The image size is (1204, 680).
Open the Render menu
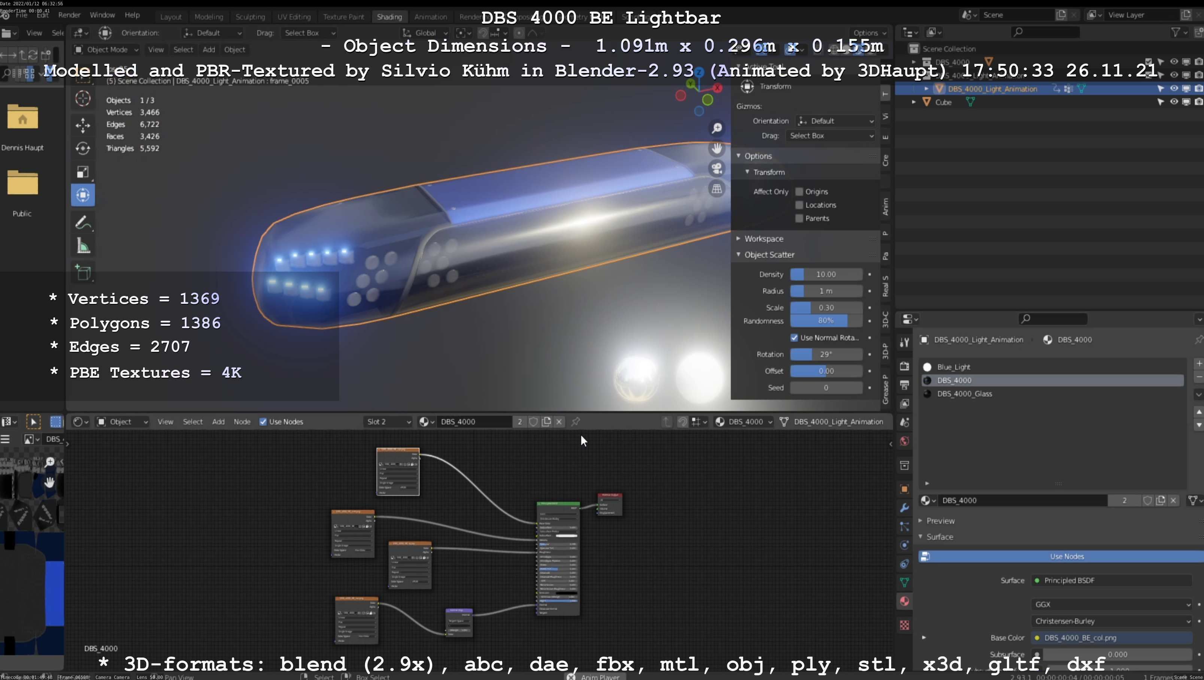[69, 15]
